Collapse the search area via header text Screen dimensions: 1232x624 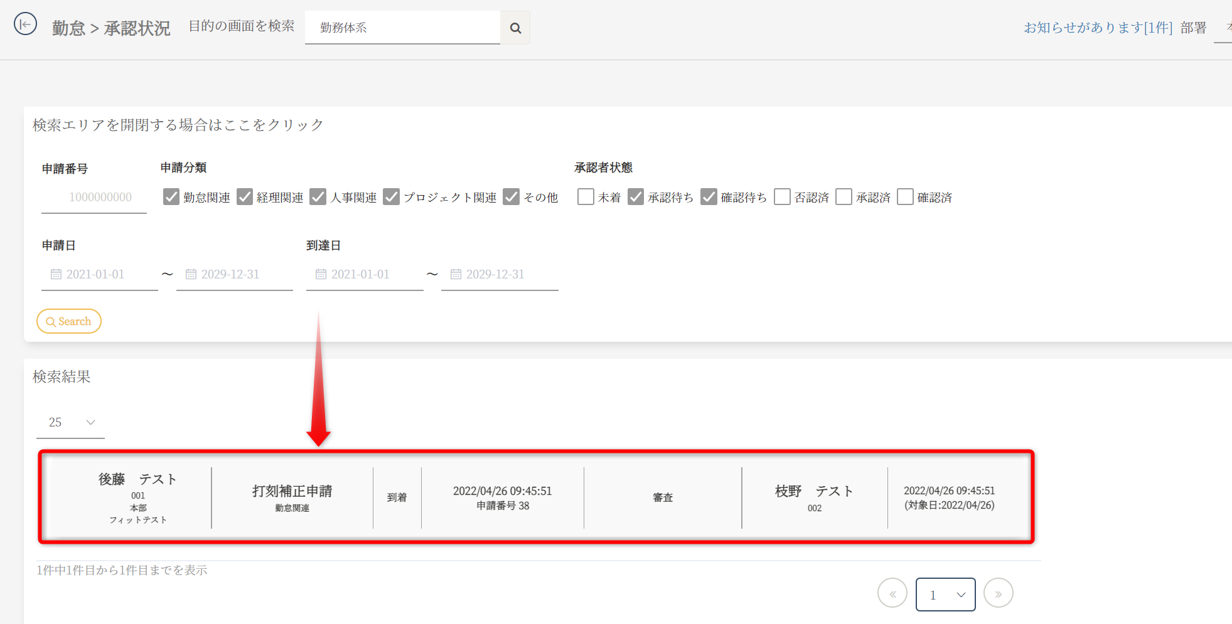click(x=178, y=125)
